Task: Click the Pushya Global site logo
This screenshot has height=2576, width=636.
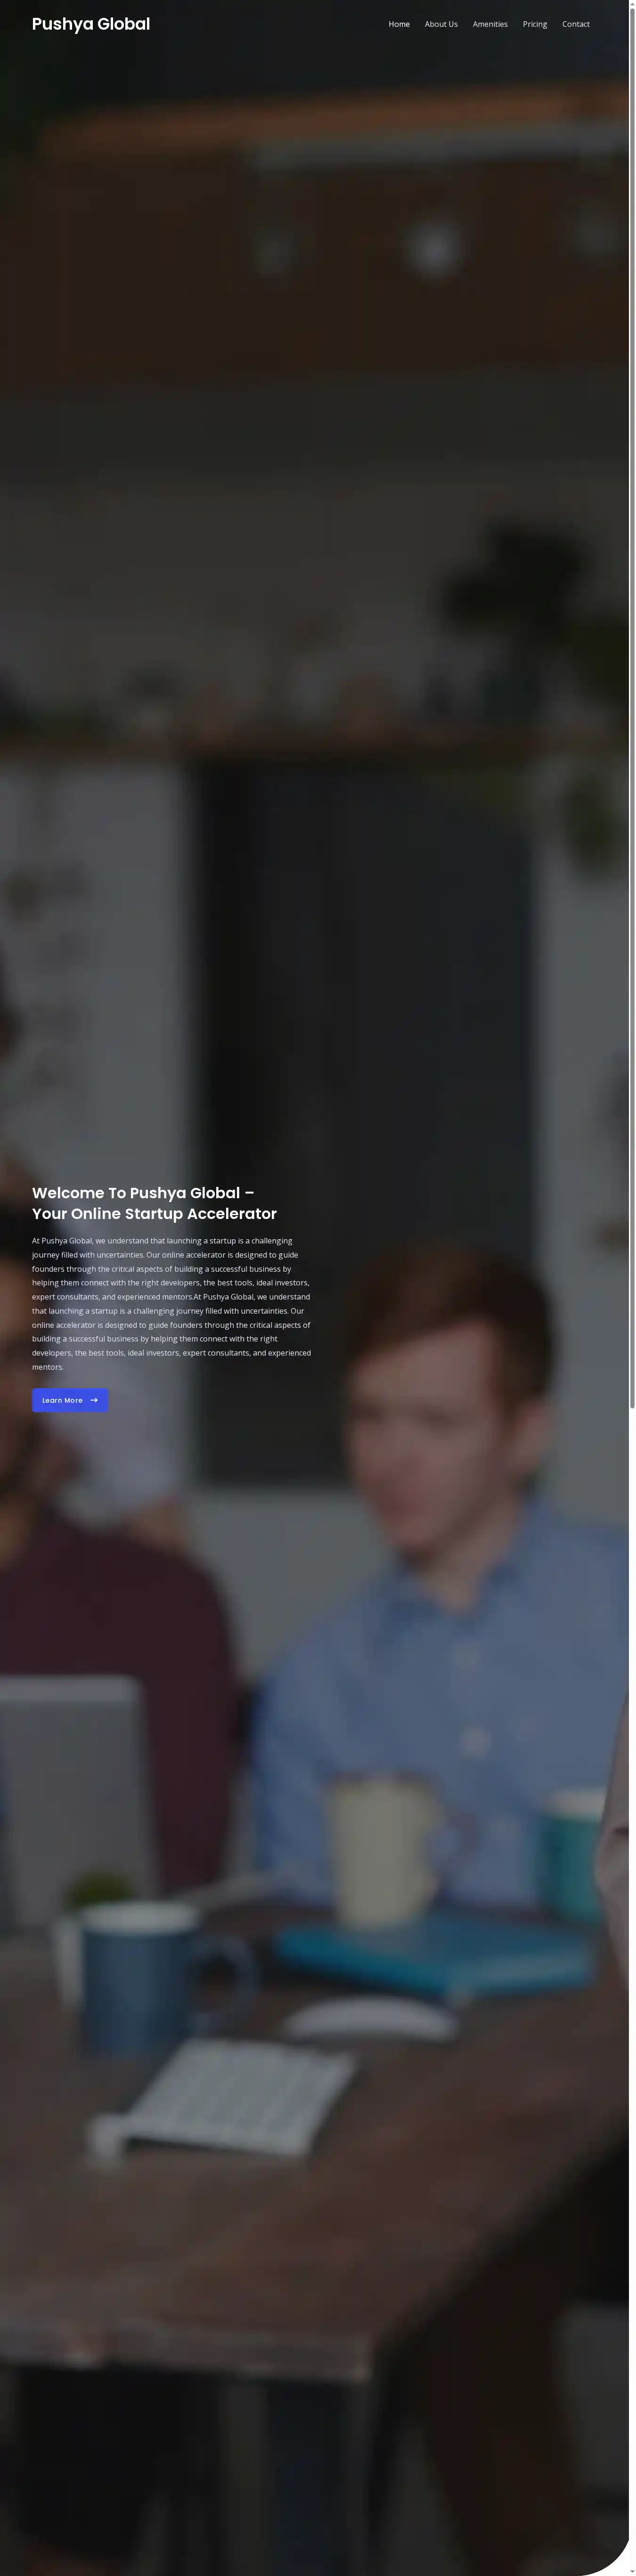Action: 91,24
